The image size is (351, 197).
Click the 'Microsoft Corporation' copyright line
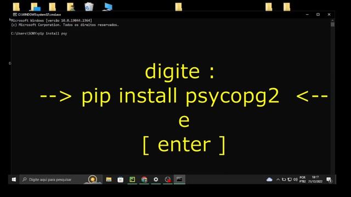click(x=65, y=25)
